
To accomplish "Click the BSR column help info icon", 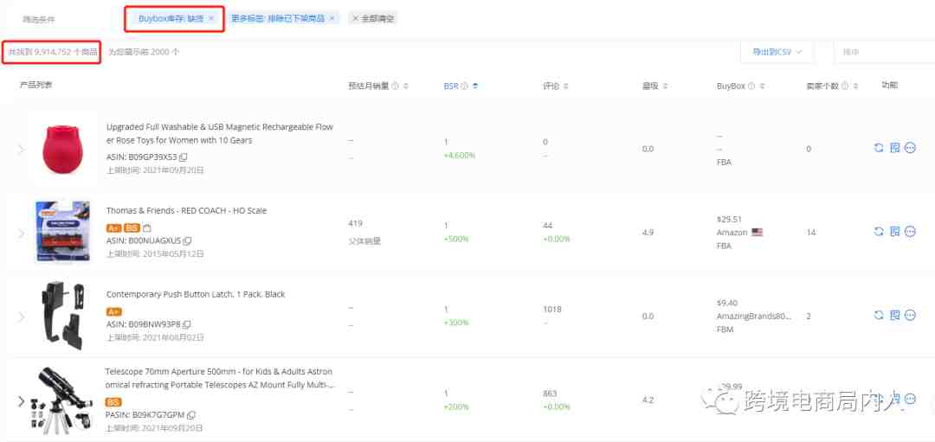I will coord(464,86).
